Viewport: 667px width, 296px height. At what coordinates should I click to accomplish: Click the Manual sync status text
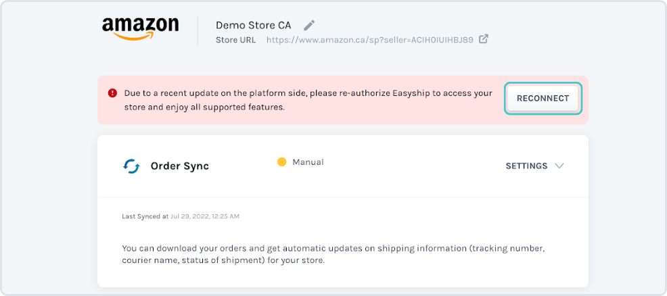pyautogui.click(x=308, y=162)
